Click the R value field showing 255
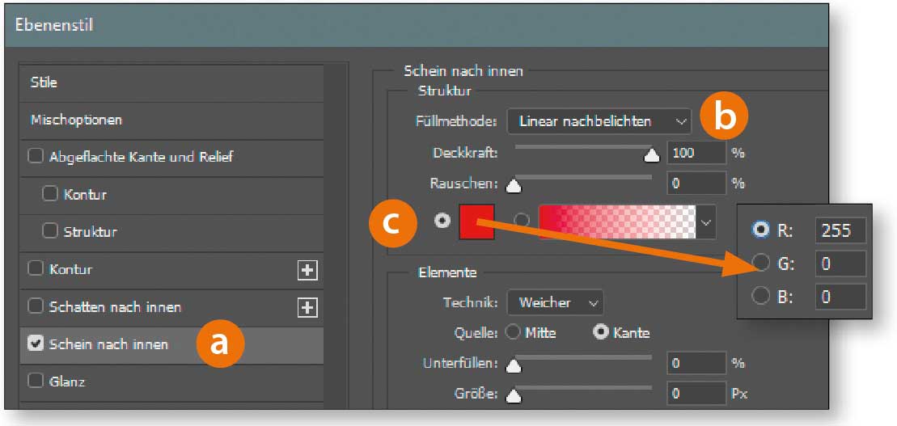The height and width of the screenshot is (426, 897). [x=840, y=230]
